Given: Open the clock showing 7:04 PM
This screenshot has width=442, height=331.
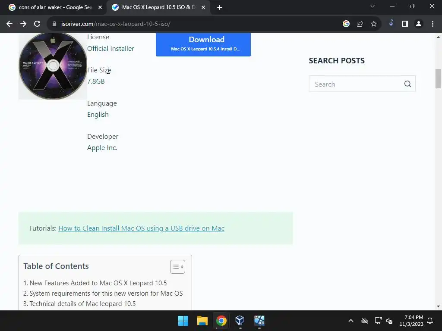Looking at the screenshot, I should point(411,321).
